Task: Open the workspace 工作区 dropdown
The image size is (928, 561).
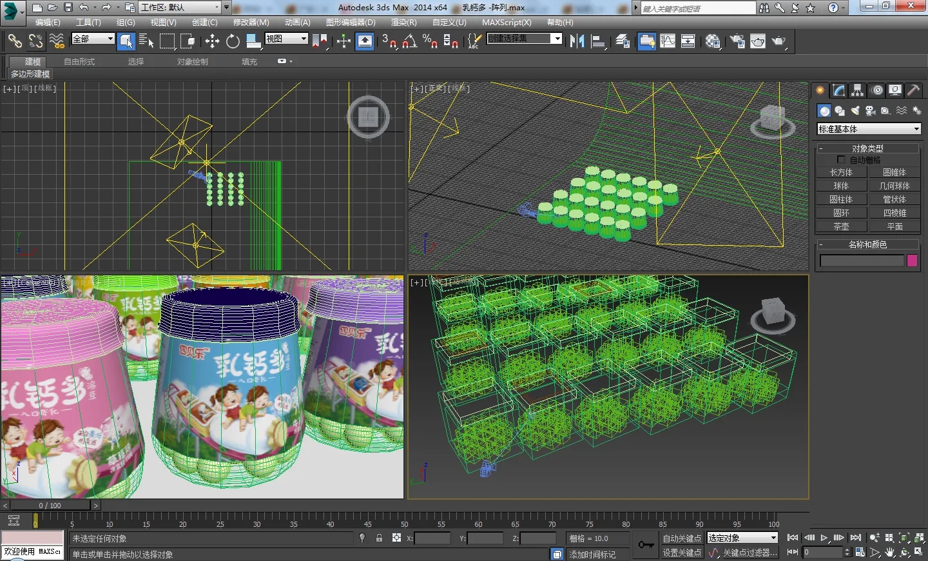Action: [x=184, y=7]
